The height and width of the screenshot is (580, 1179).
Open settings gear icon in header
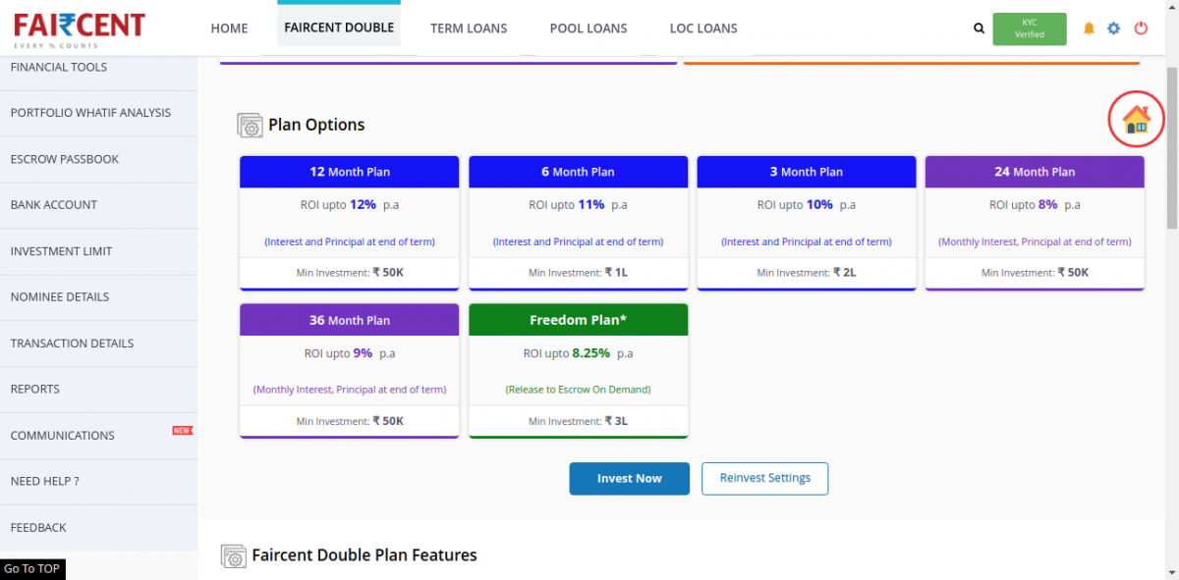click(1113, 28)
